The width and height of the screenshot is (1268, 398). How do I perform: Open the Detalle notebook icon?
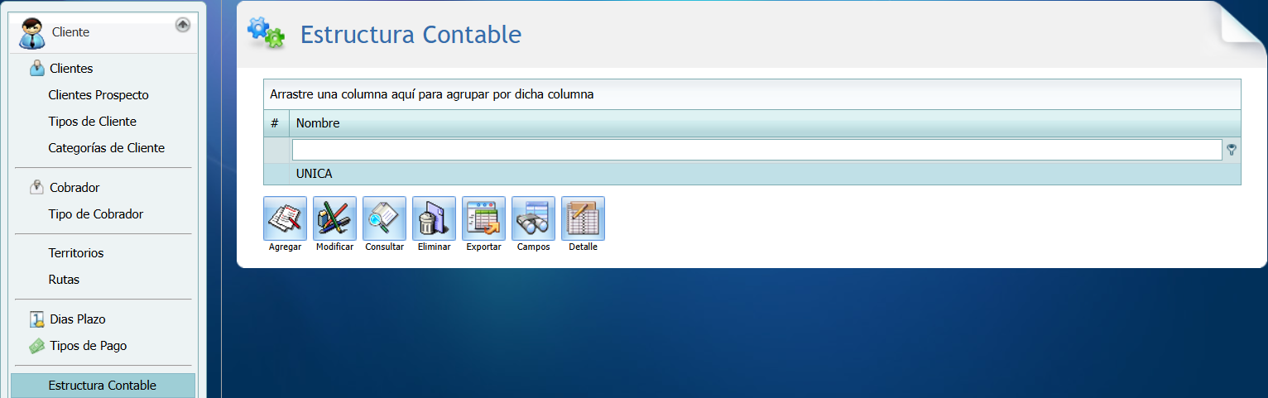[x=583, y=218]
